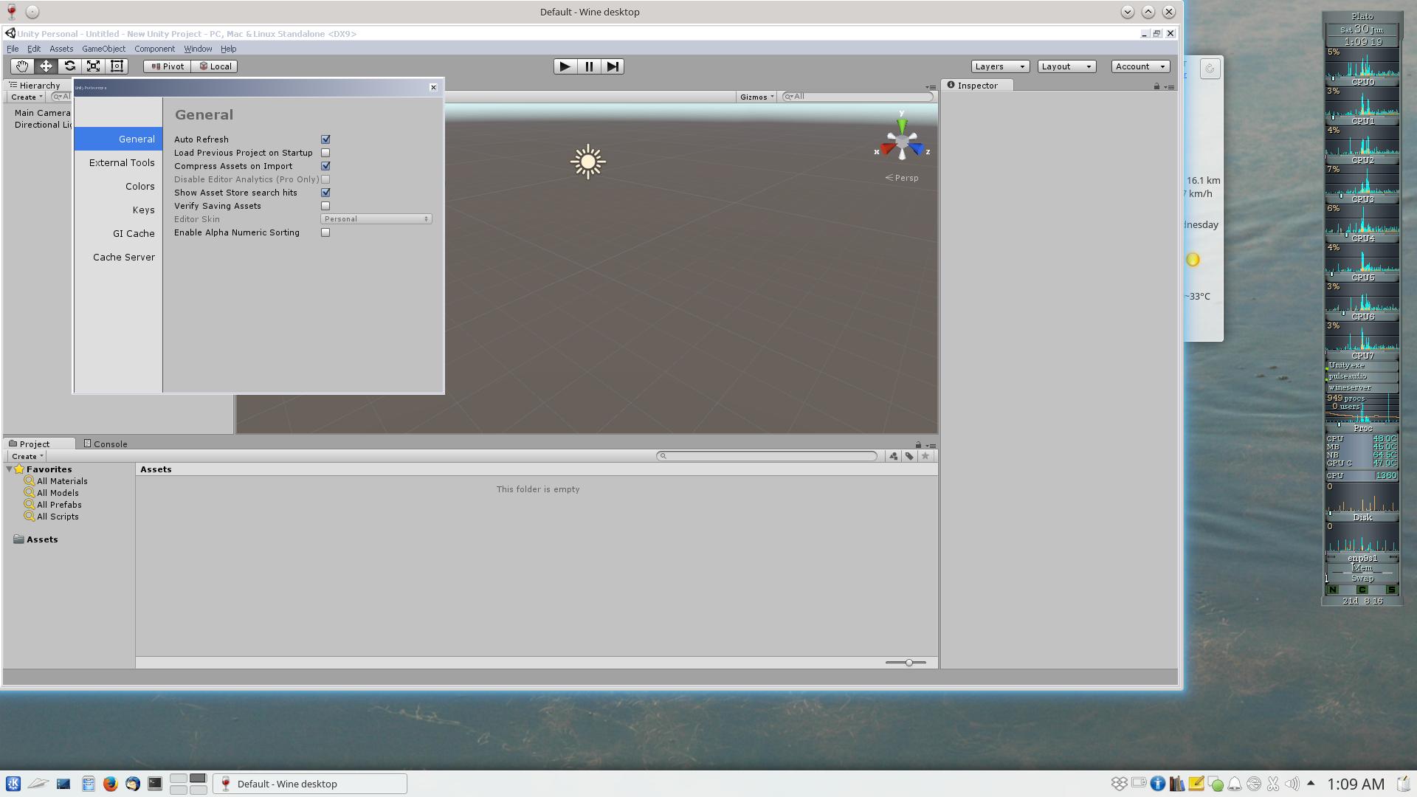1417x797 pixels.
Task: Close the Unity Preferences dialog
Action: (x=433, y=87)
